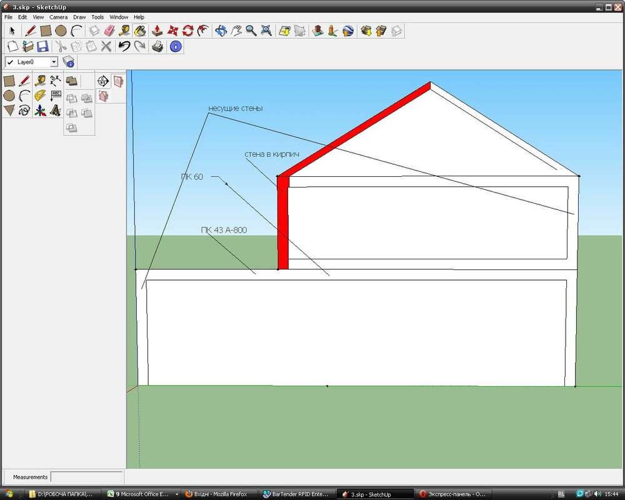Select the Eraser tool in top toolbar
625x500 pixels.
pos(109,31)
